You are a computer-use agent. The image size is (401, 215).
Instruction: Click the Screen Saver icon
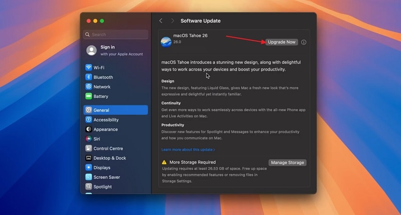[89, 177]
